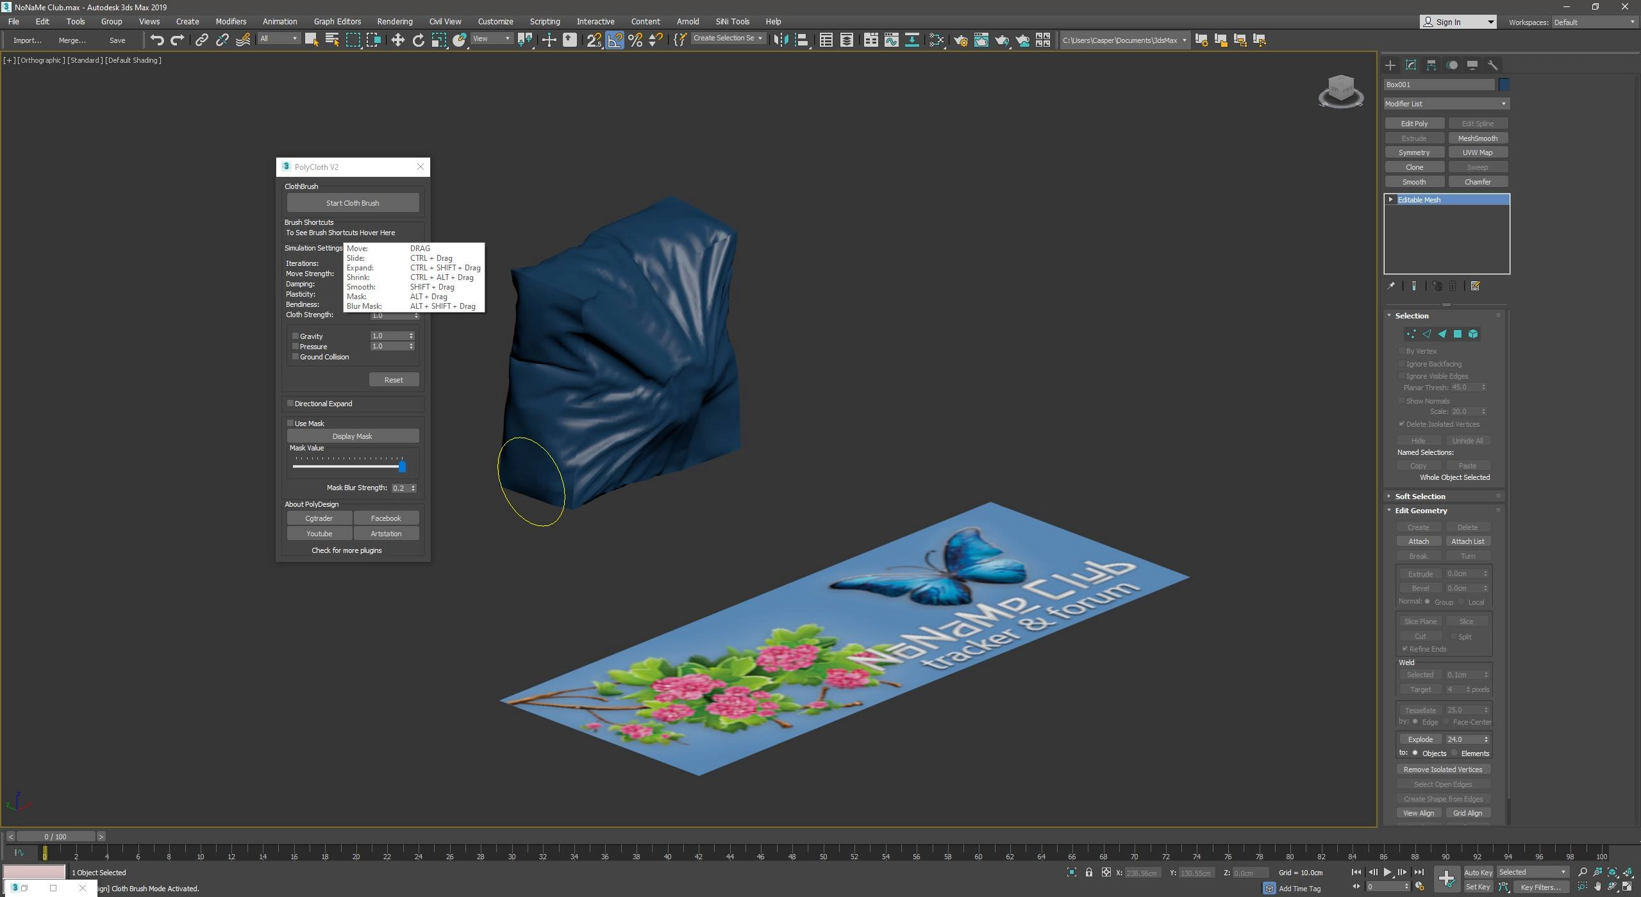Image resolution: width=1641 pixels, height=897 pixels.
Task: Toggle the Selection Lock padlock icon
Action: pos(1088,872)
